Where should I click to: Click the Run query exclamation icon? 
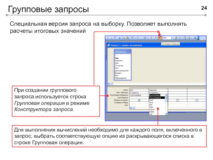(151, 38)
